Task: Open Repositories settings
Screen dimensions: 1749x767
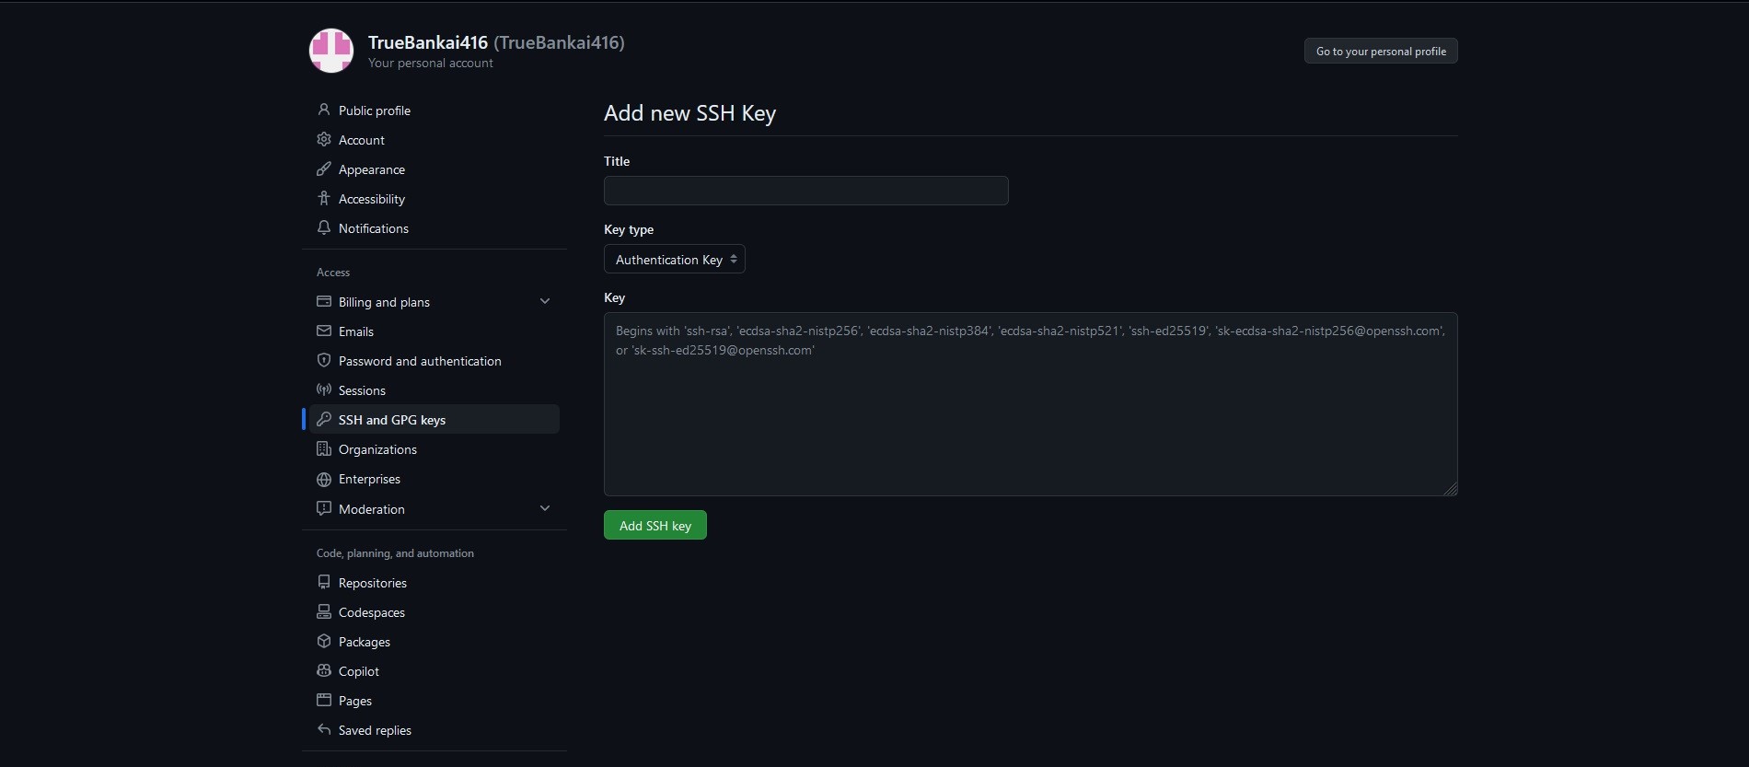Action: pyautogui.click(x=434, y=582)
